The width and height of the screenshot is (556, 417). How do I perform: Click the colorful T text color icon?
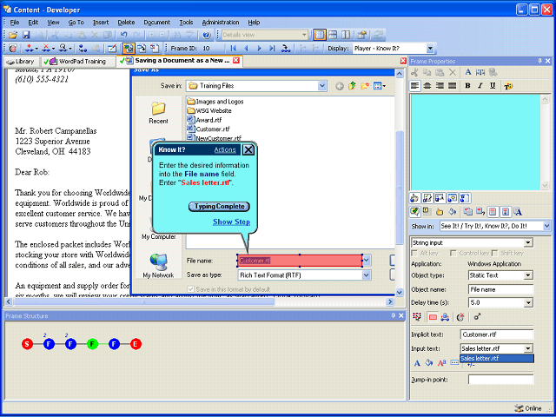click(508, 86)
